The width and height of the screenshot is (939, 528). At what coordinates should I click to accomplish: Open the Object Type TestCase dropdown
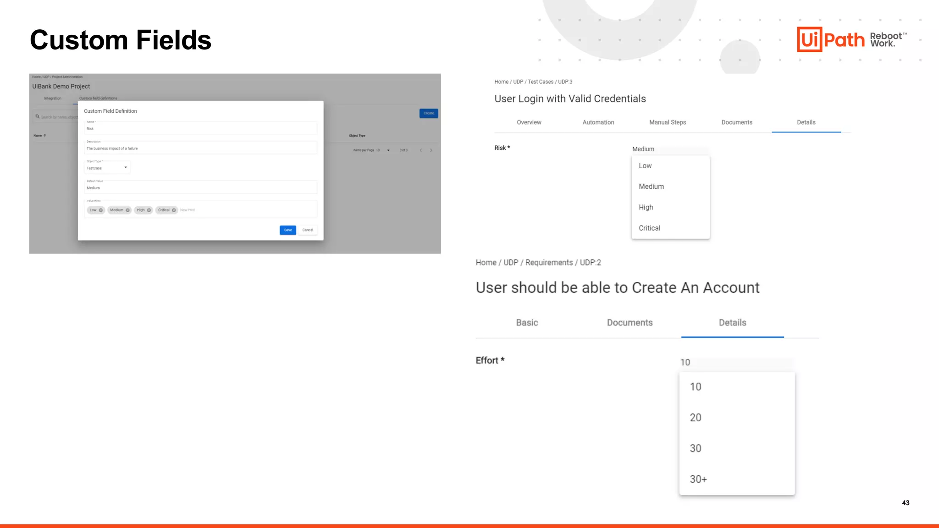(126, 168)
